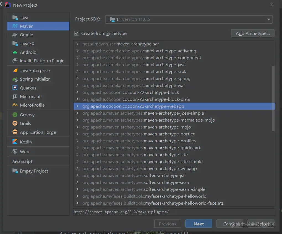Select the Gradle project category

[x=38, y=35]
